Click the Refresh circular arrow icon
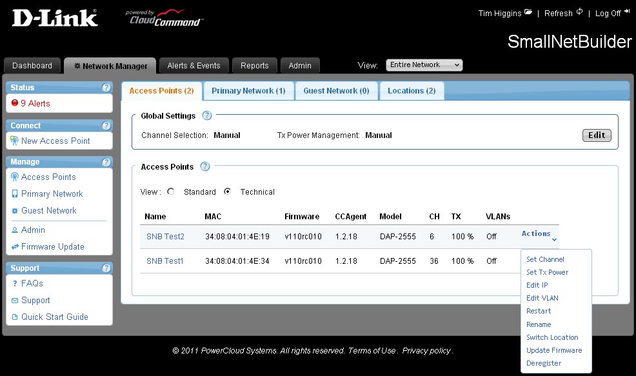The image size is (636, 376). click(x=580, y=12)
